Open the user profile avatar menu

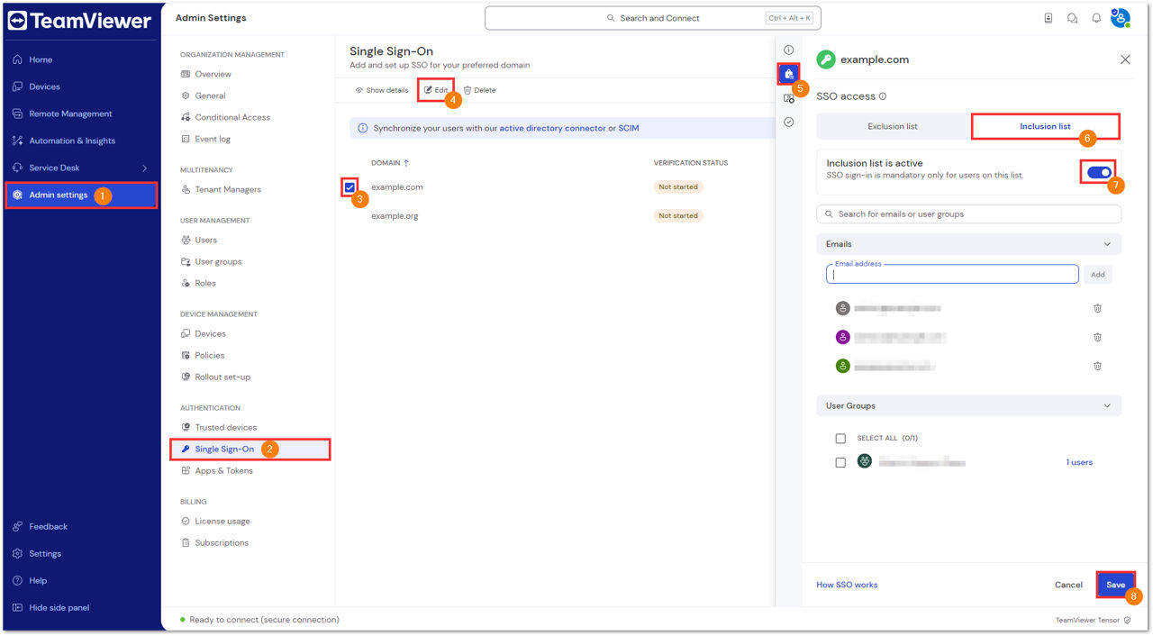click(x=1120, y=17)
